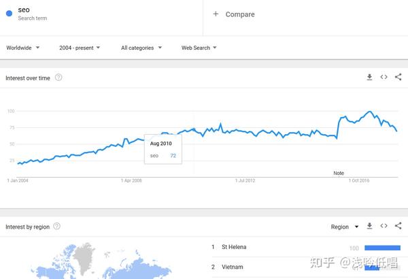408x279 pixels.
Task: Open the Note marker on the chart
Action: point(339,174)
